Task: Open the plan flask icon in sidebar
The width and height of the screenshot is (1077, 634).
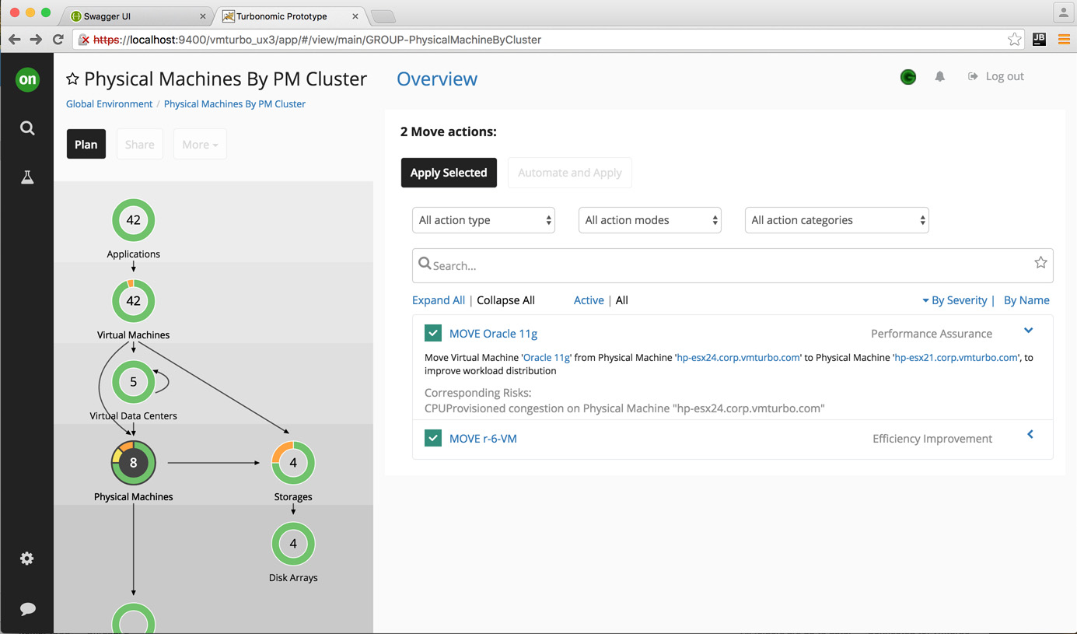Action: point(27,177)
